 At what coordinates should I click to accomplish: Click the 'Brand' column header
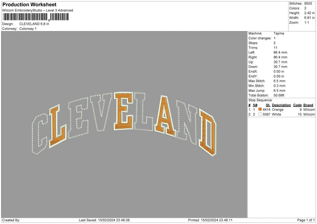point(309,105)
